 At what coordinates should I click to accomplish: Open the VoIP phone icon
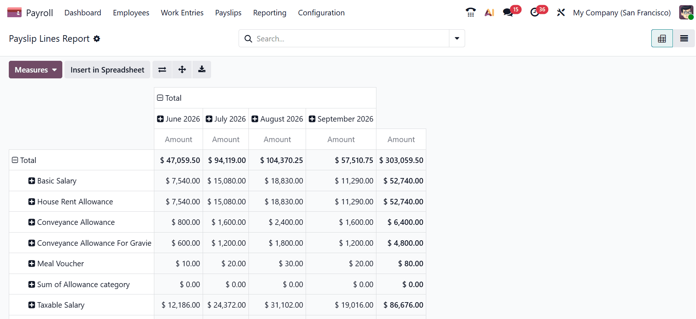471,13
